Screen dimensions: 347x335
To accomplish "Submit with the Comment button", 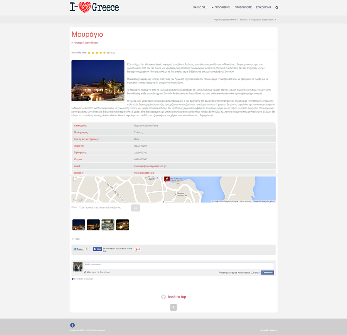I will [268, 273].
